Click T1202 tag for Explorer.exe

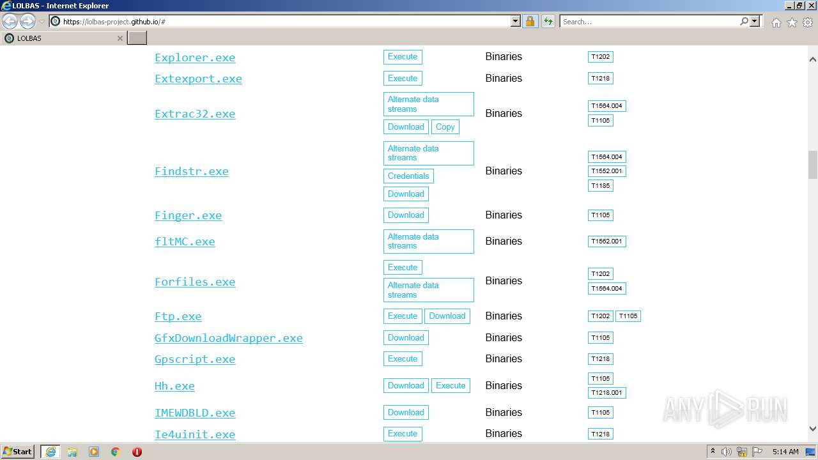601,57
